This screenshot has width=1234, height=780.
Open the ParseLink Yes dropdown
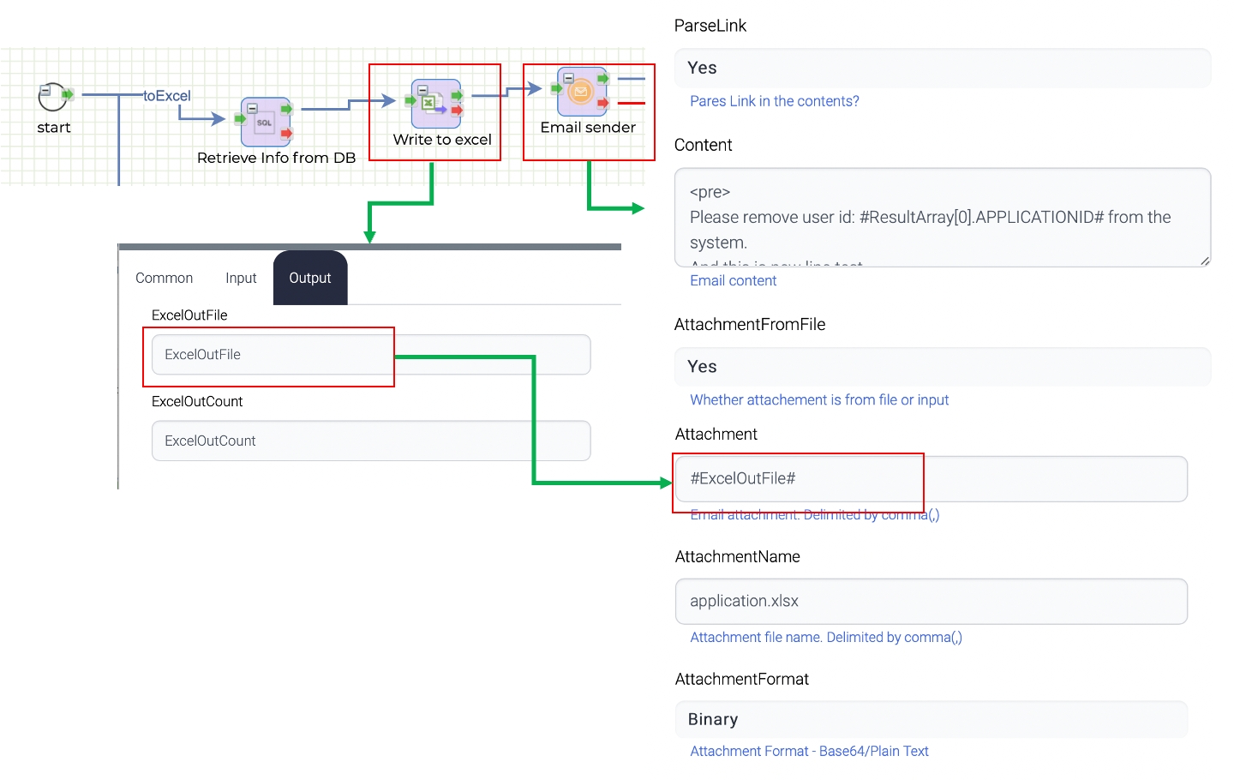point(943,68)
